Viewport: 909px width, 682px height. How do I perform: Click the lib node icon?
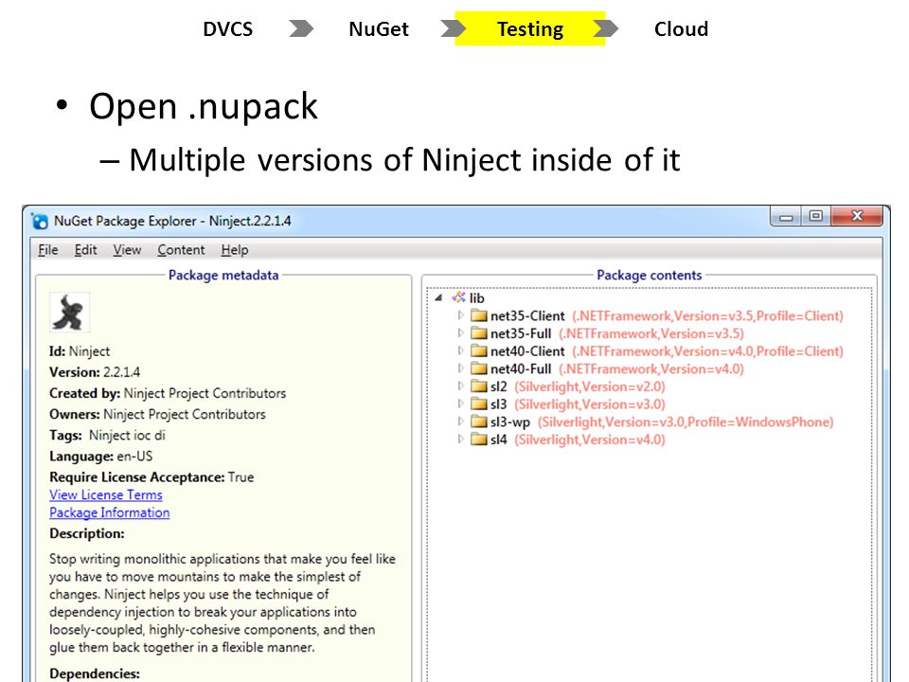pos(458,297)
